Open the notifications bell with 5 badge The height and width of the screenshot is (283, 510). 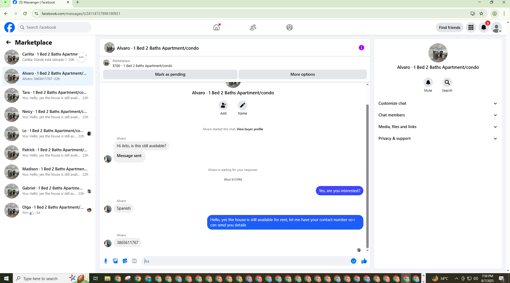point(484,27)
